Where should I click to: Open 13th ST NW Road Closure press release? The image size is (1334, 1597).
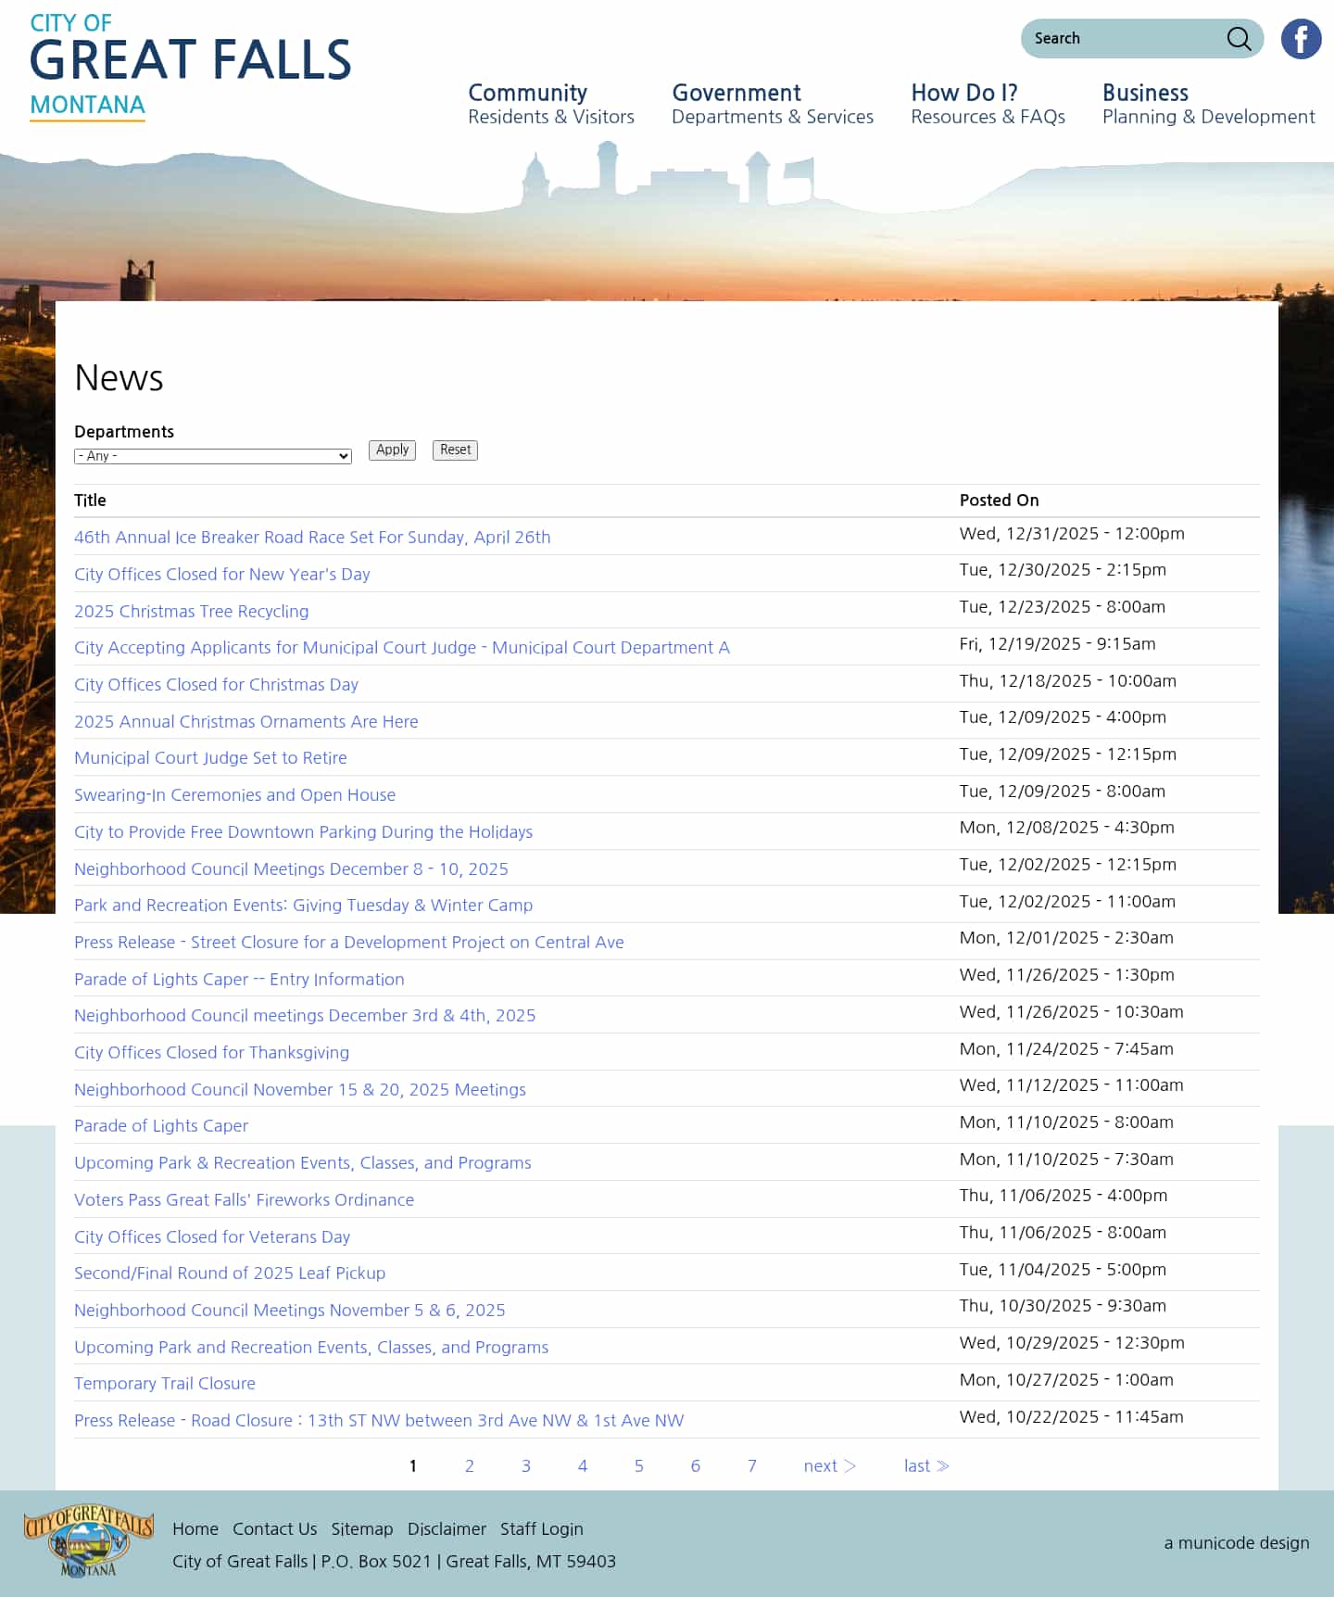tap(379, 1420)
